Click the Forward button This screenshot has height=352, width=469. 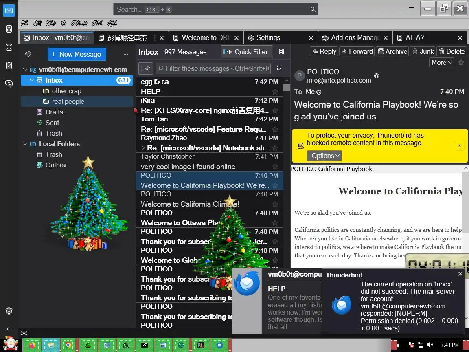click(x=357, y=51)
